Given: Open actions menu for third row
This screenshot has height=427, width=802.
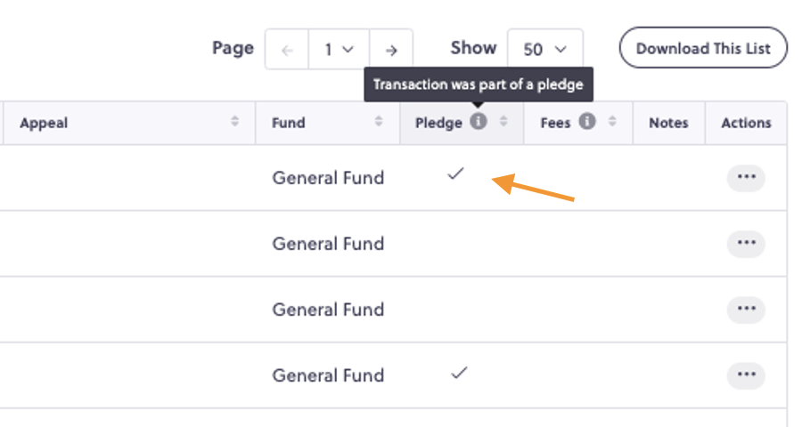Looking at the screenshot, I should click(746, 310).
